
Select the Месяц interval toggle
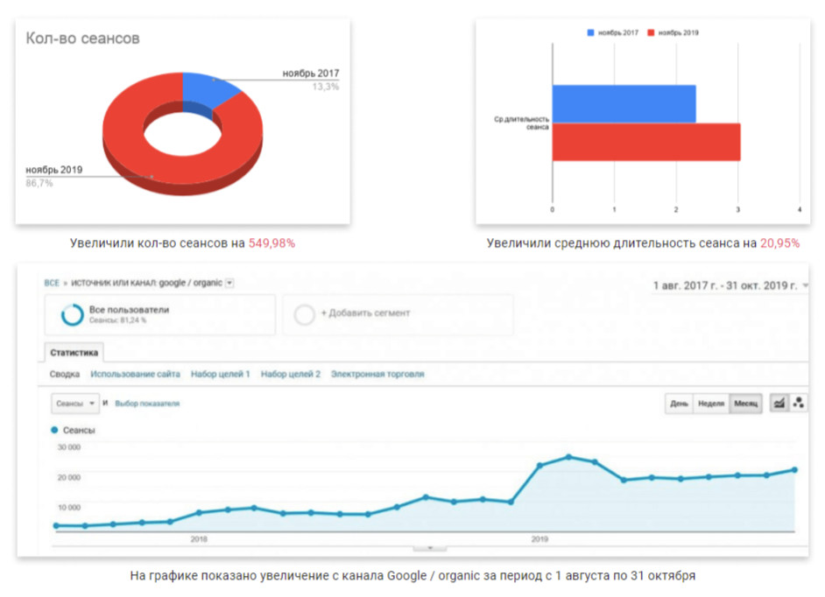[x=746, y=404]
